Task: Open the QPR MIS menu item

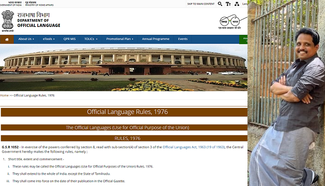Action: 70,39
